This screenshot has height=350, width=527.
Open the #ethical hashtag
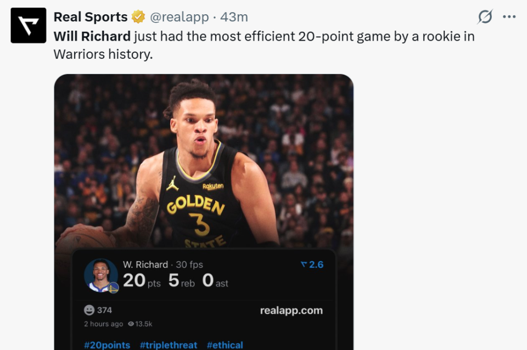(225, 345)
